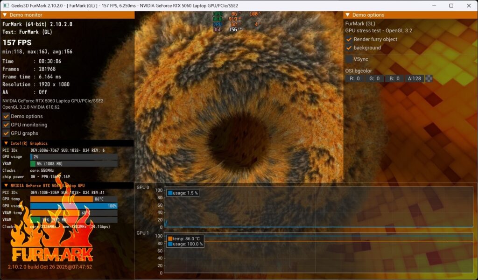Uncheck the GPU monitoring checkbox
The image size is (478, 280).
[x=6, y=125]
